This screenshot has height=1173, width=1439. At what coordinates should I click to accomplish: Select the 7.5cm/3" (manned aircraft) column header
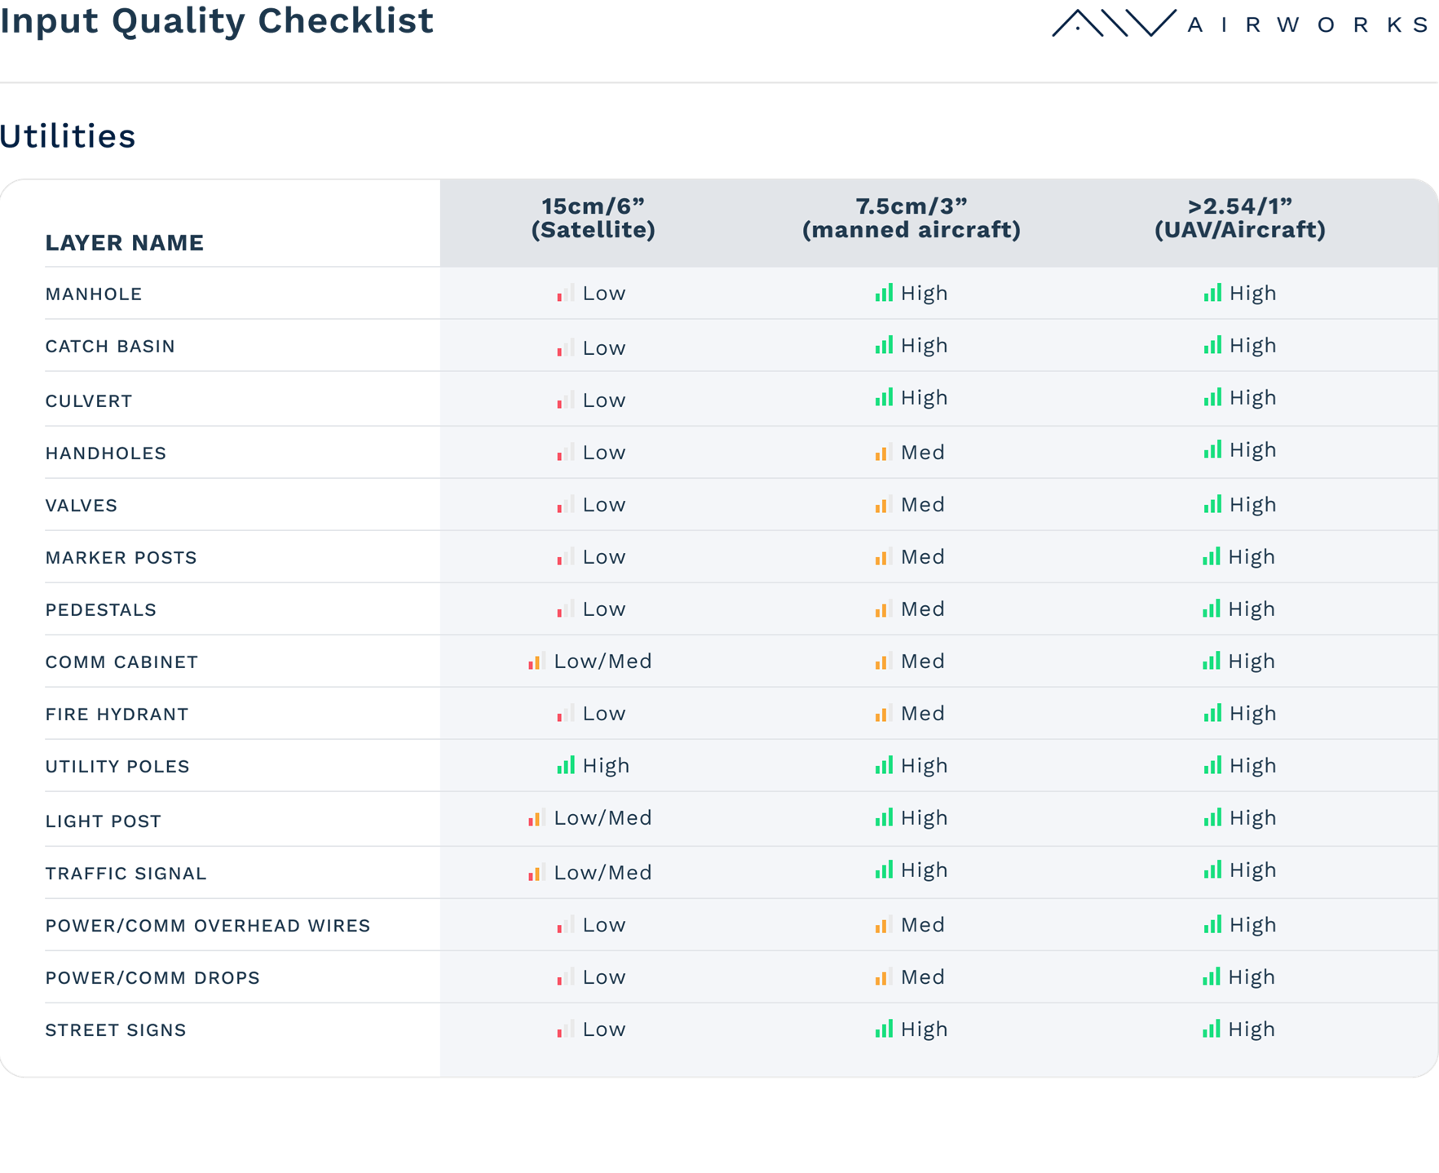pos(911,218)
